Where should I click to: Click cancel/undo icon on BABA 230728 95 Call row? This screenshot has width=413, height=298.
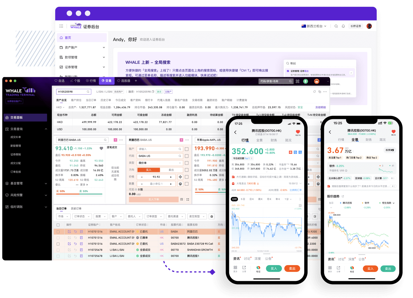pyautogui.click(x=75, y=244)
